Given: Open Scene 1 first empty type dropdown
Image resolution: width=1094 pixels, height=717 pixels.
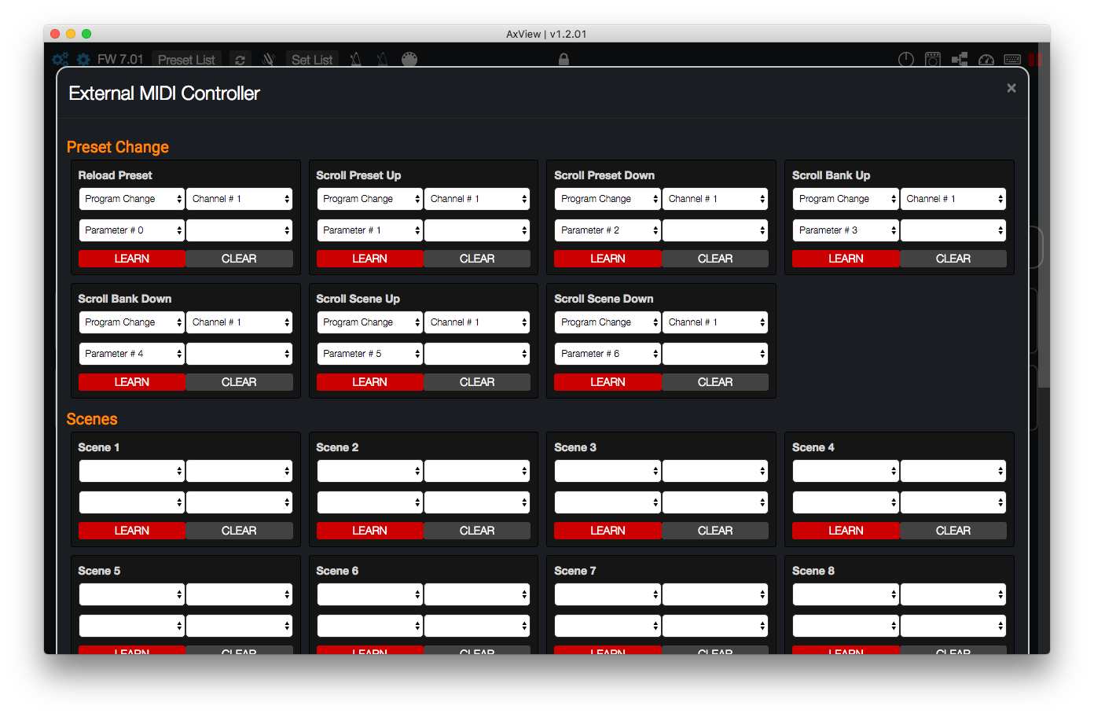Looking at the screenshot, I should (x=131, y=471).
